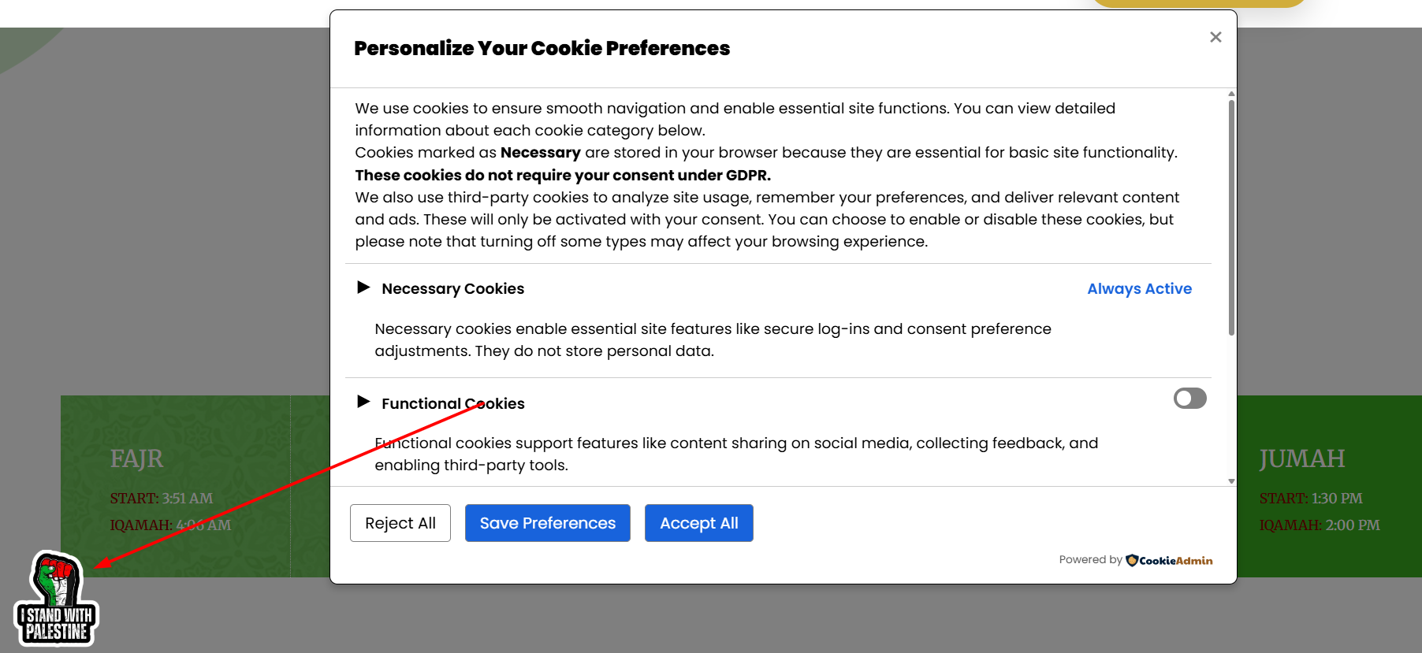Screen dimensions: 1422x653
Task: Expand the Necessary Cookies triangle
Action: pos(363,288)
